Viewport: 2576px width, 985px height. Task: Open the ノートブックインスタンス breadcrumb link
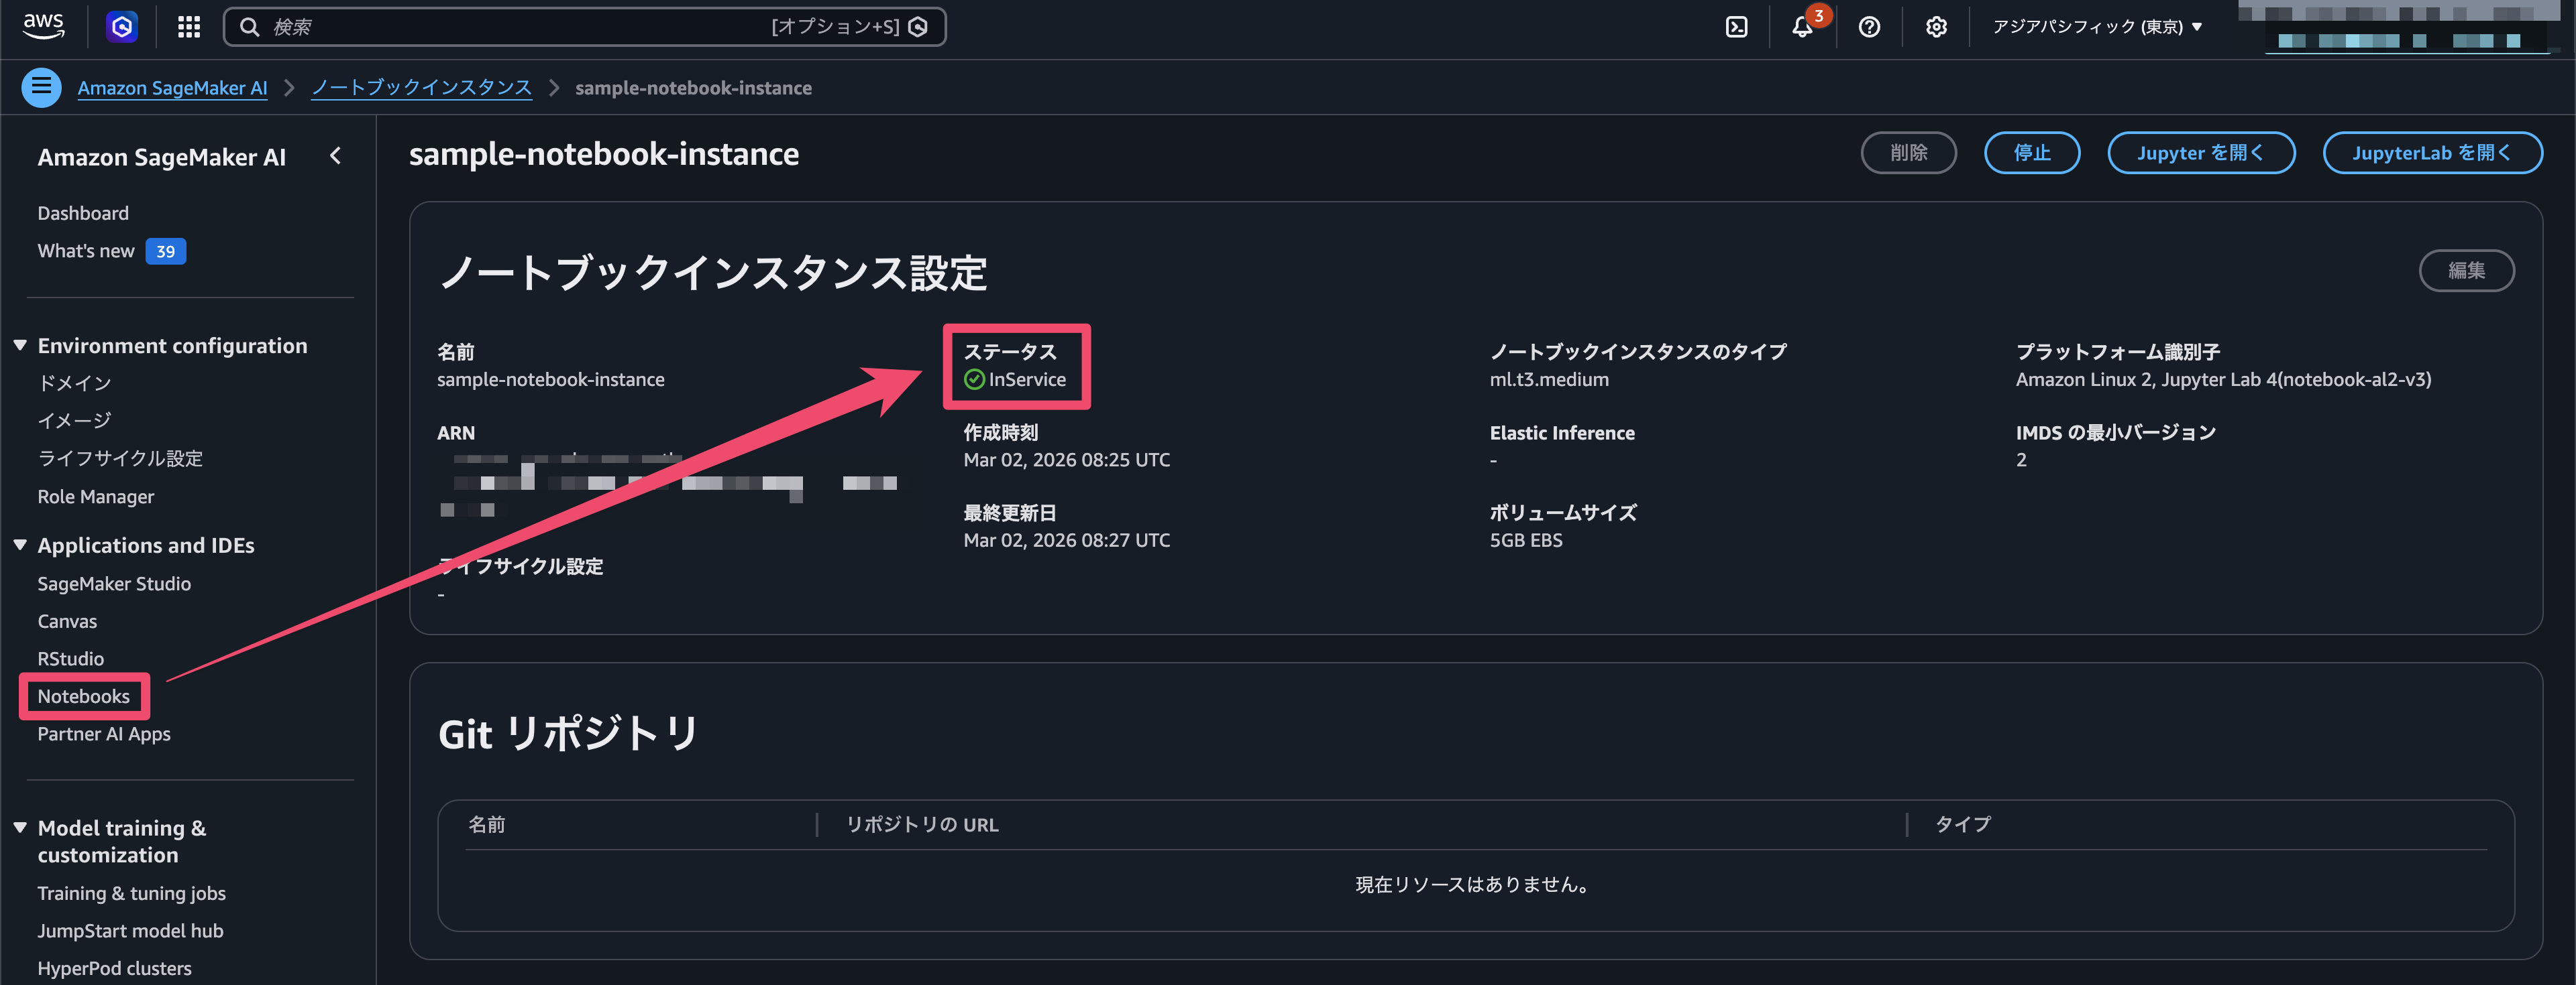[422, 87]
